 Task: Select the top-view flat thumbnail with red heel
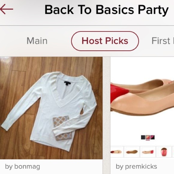117,152
